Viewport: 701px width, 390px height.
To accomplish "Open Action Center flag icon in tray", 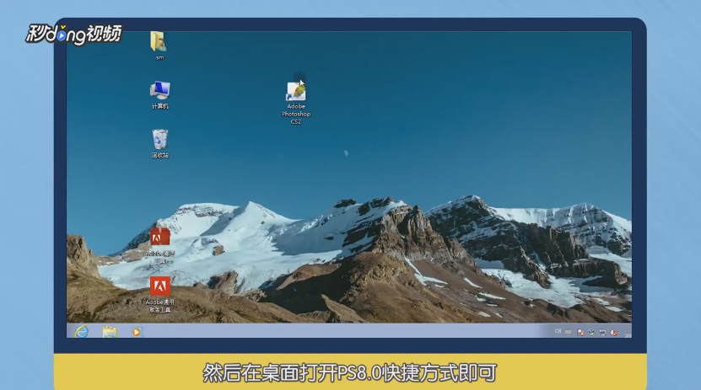I will tap(580, 333).
